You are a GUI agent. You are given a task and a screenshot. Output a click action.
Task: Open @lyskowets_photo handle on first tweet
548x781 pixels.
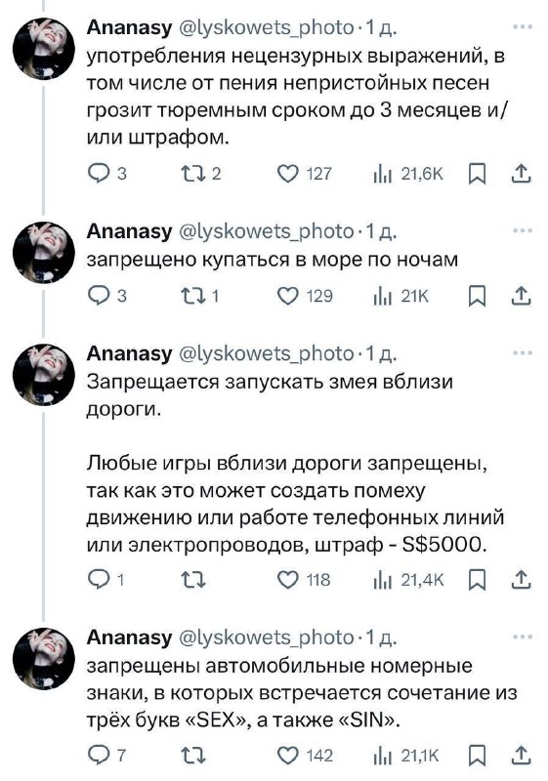click(266, 28)
